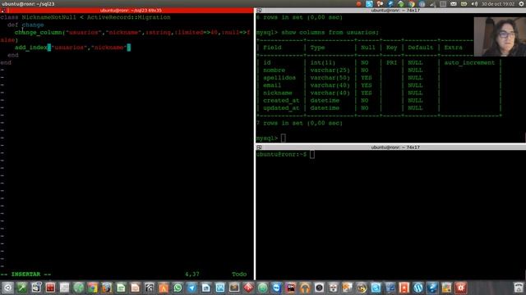Launch Google Chrome from the dock
The height and width of the screenshot is (295, 526).
pos(93,288)
